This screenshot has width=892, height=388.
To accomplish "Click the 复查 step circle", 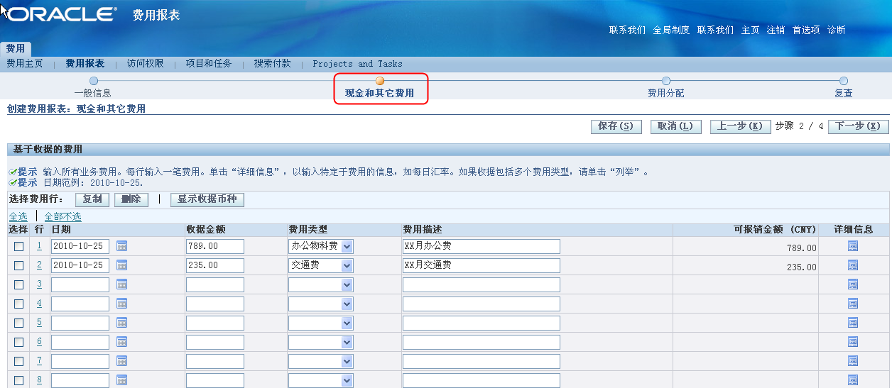I will [843, 81].
